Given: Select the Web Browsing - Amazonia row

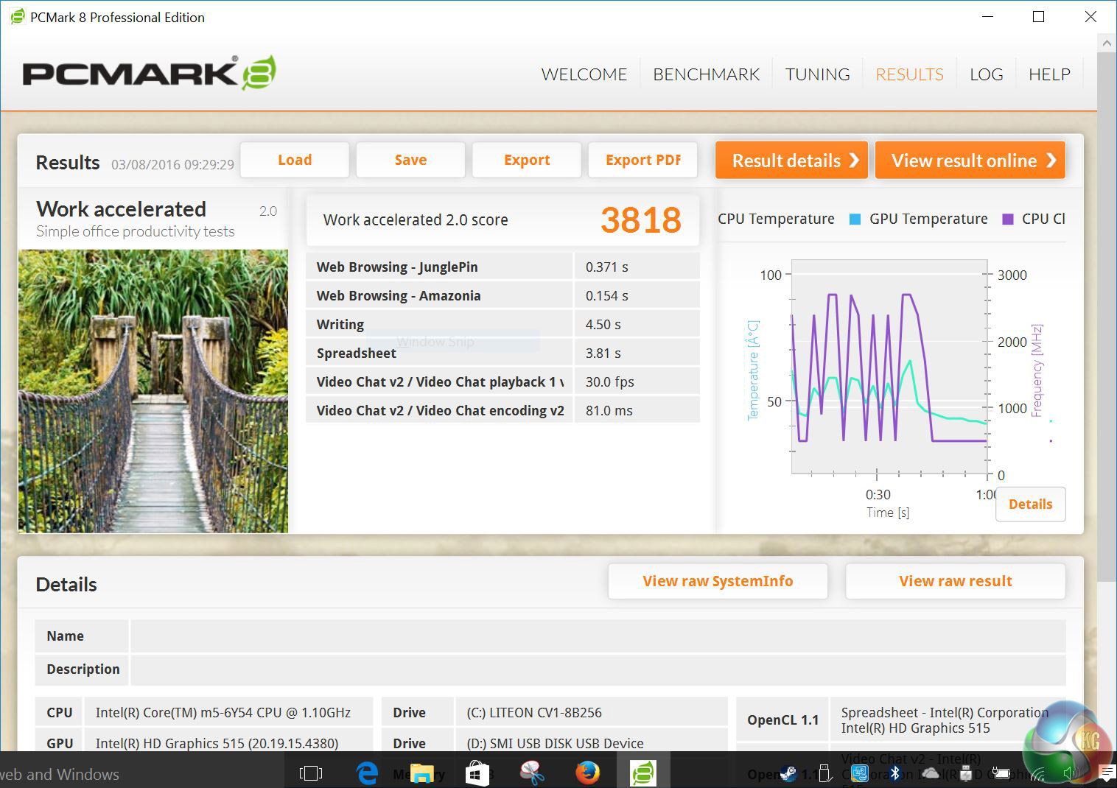Looking at the screenshot, I should point(503,295).
